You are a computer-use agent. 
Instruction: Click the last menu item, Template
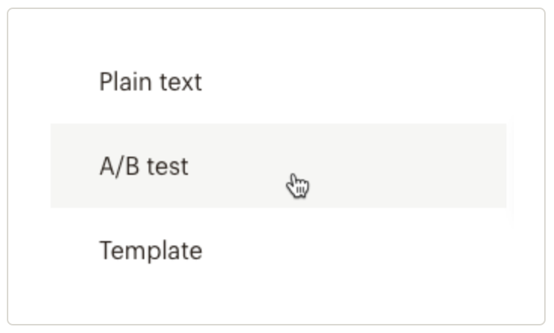click(x=150, y=250)
